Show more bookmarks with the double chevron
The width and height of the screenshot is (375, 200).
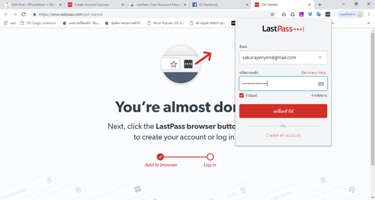tap(368, 23)
